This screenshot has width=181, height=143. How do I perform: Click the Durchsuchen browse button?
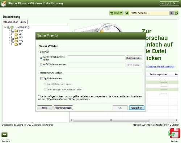coord(134,58)
